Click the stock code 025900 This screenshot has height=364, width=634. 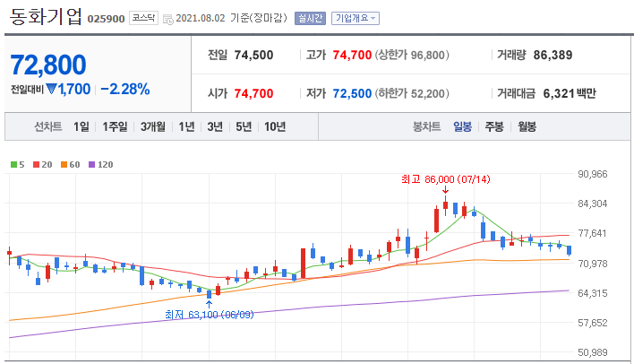point(106,19)
